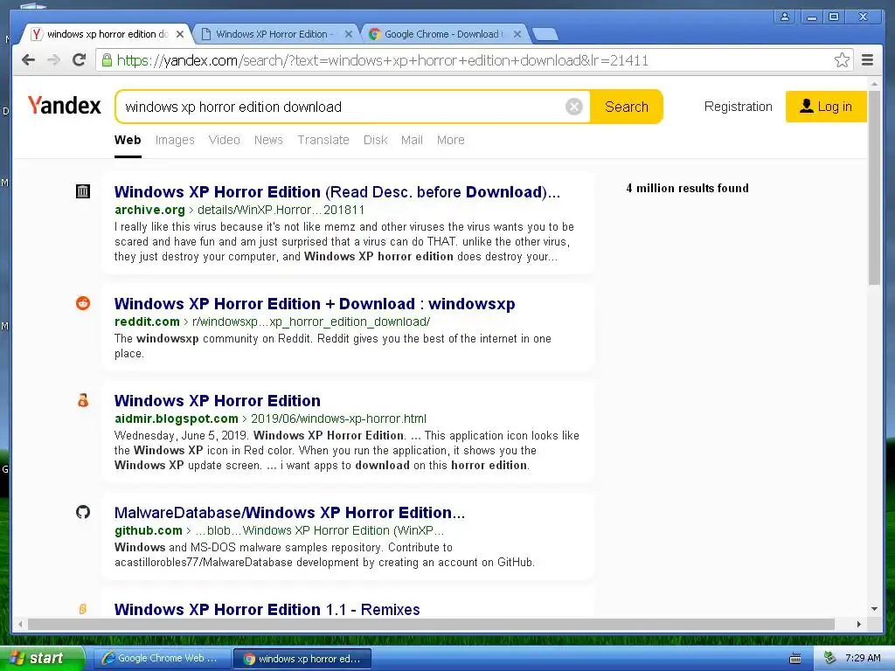Click the horizontal scrollbar thumb
Viewport: 895px width, 671px height.
point(431,624)
